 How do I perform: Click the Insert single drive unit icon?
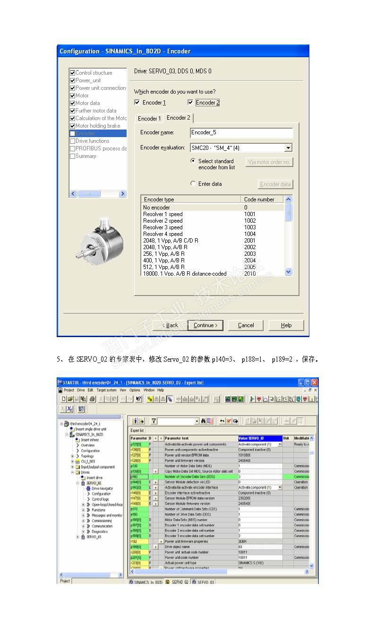pos(72,429)
